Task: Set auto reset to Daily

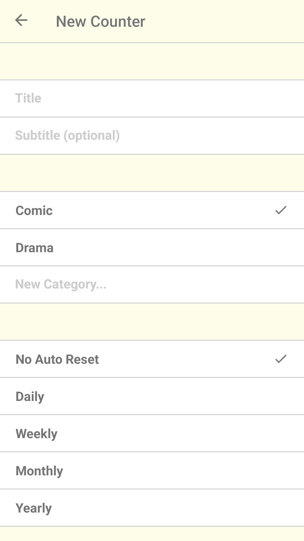Action: point(152,396)
